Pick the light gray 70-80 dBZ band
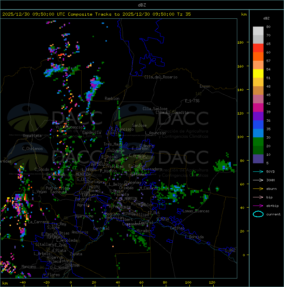The image size is (284, 287). click(x=258, y=31)
